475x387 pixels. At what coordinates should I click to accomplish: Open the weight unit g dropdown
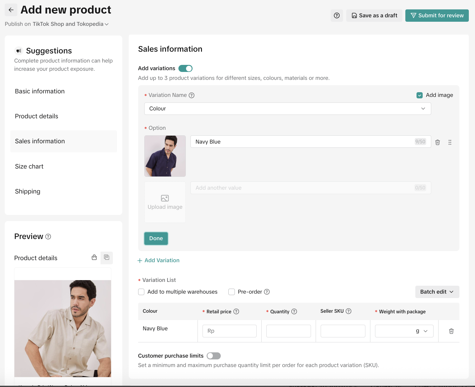tap(422, 331)
